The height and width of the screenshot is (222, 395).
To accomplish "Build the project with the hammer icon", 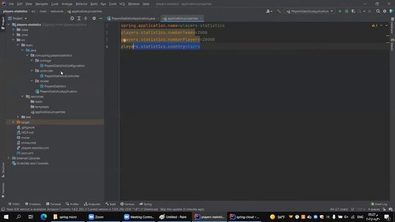I will [x=278, y=11].
